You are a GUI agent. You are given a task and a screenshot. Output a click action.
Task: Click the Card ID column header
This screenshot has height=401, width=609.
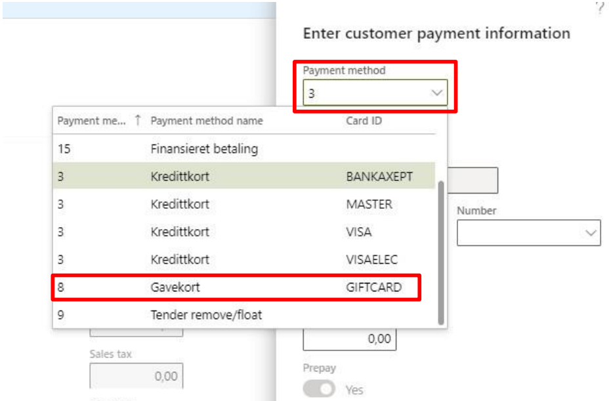coord(364,121)
